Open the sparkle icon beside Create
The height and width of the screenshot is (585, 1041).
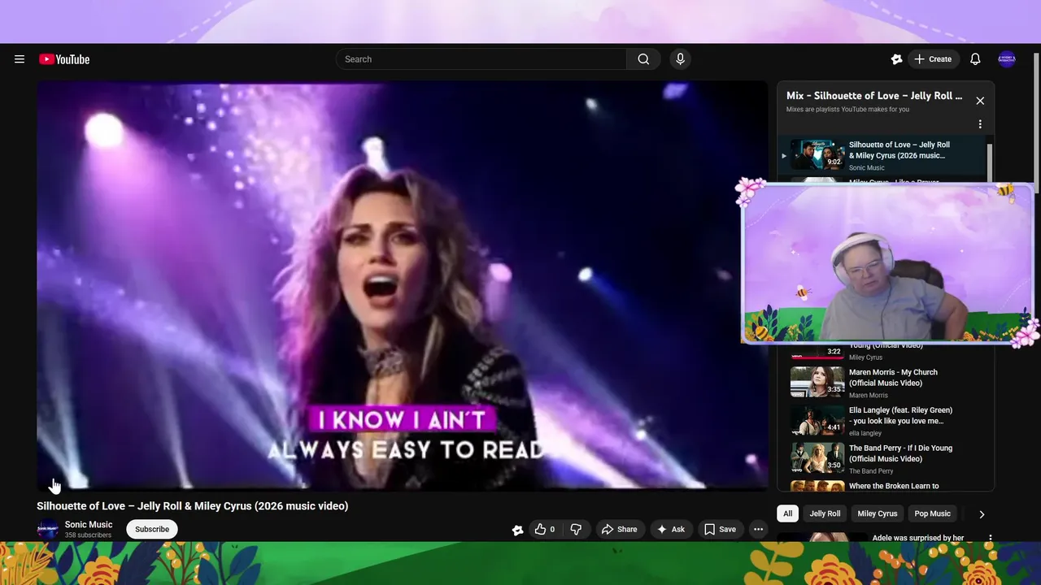coord(896,59)
